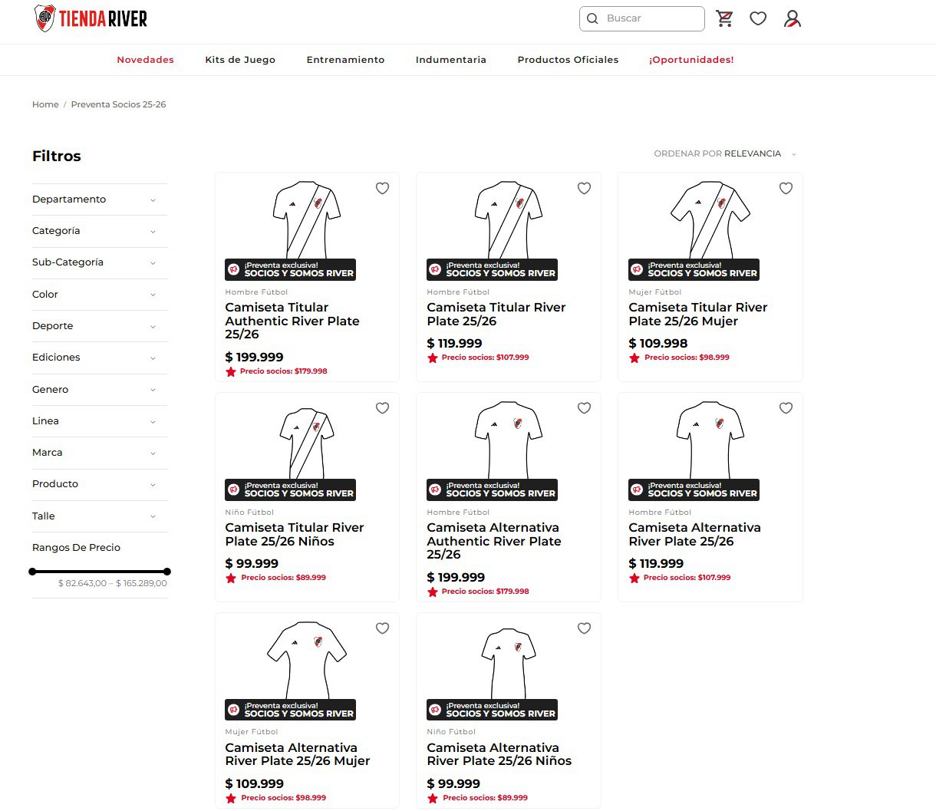Screen dimensions: 936x811
Task: Favorite Camiseta Alternativa River Plate 25/26 Niños
Action: coord(584,628)
